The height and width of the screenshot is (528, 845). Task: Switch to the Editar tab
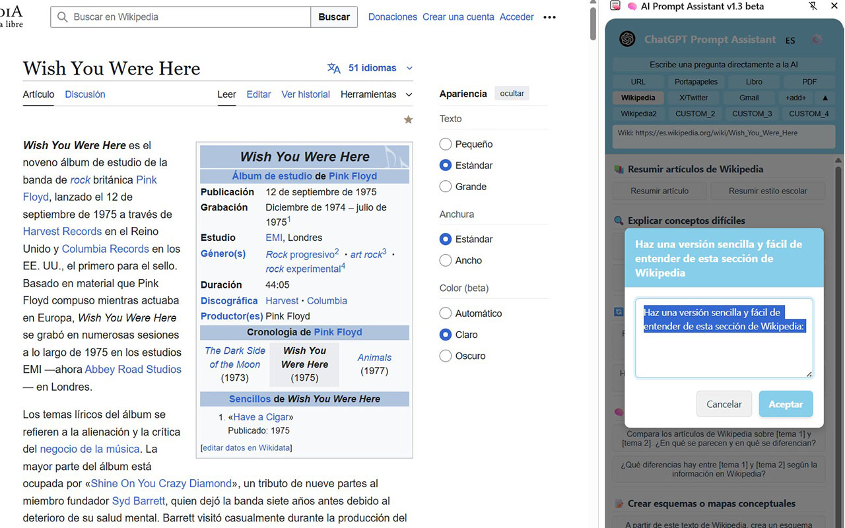pyautogui.click(x=259, y=94)
